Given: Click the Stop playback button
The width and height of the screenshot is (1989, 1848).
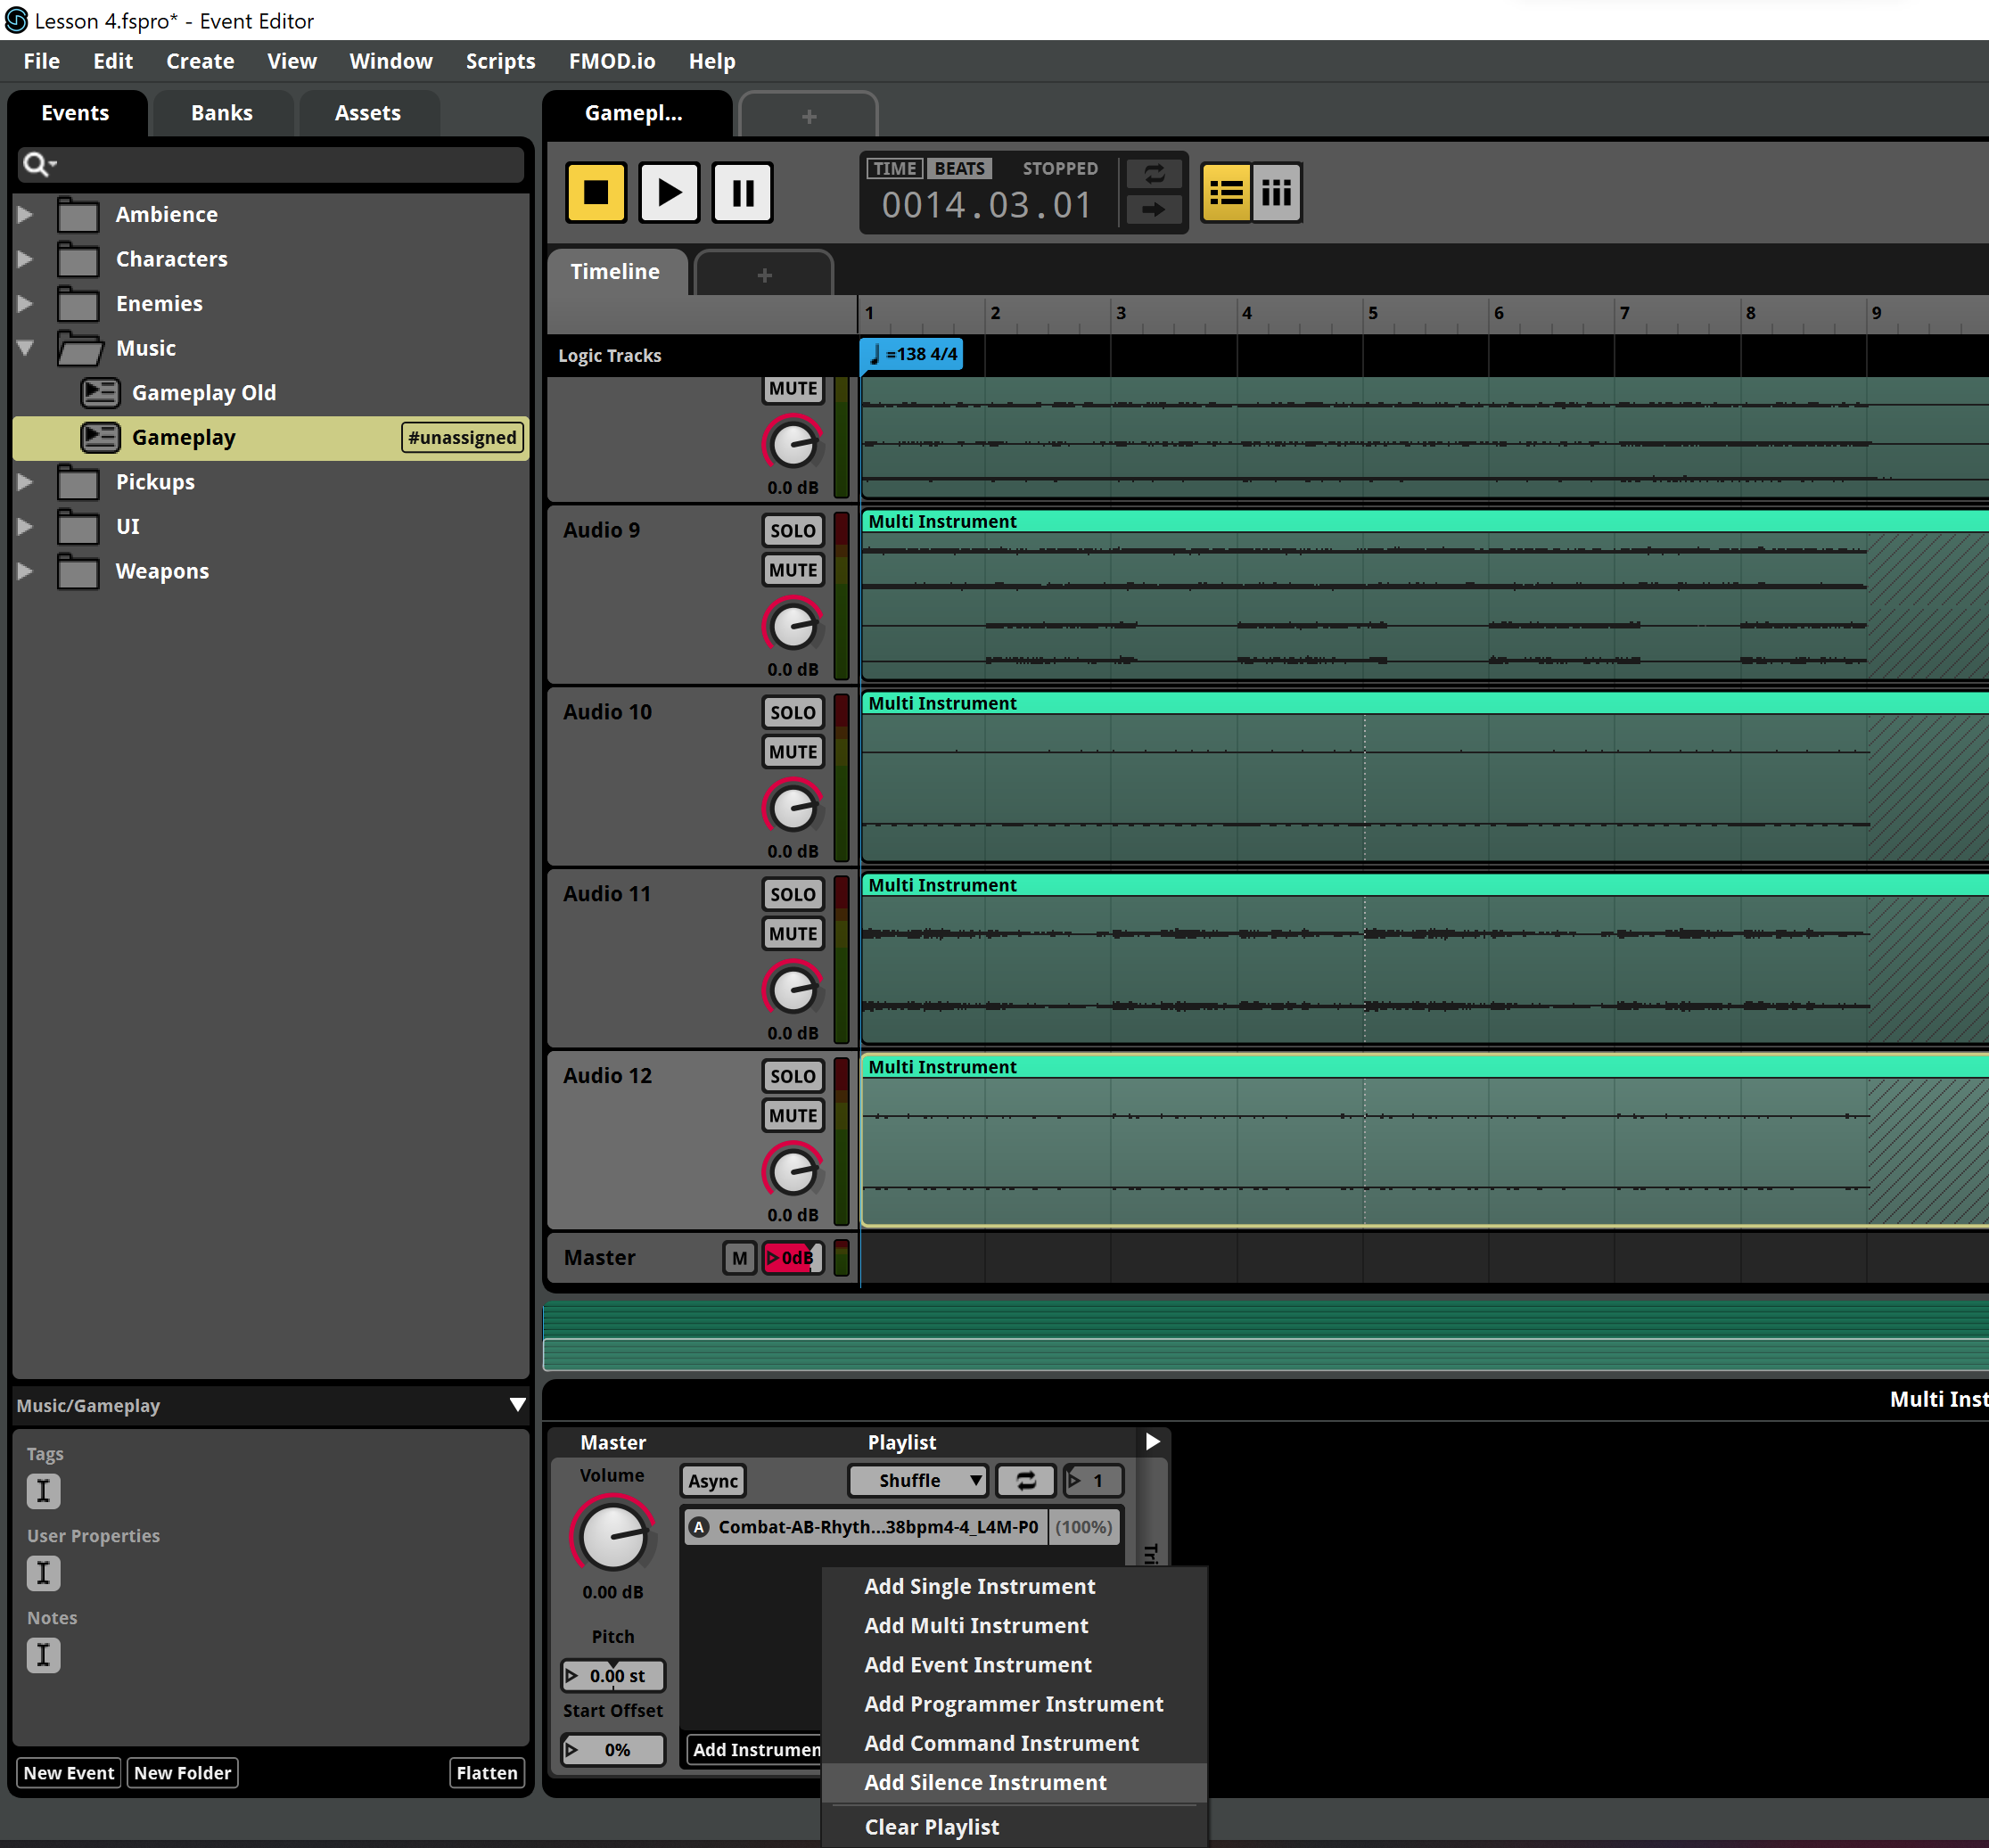Looking at the screenshot, I should 596,192.
